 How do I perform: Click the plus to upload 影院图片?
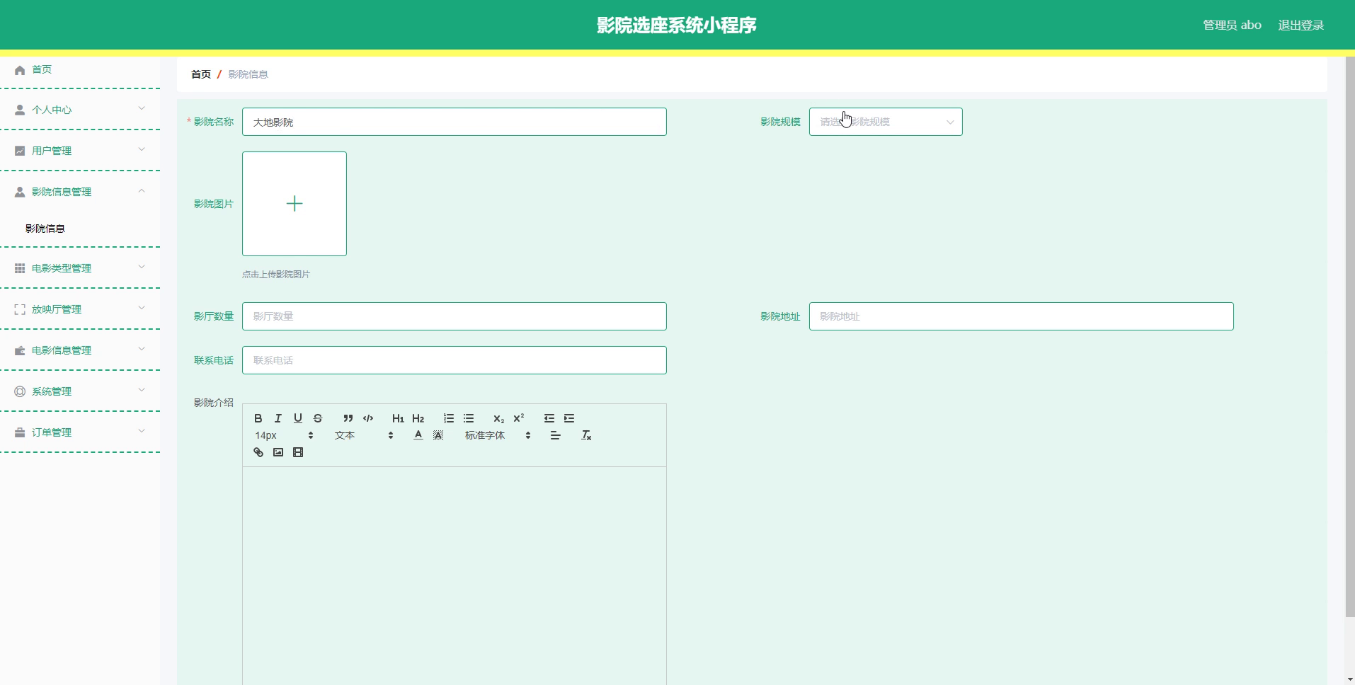click(295, 204)
